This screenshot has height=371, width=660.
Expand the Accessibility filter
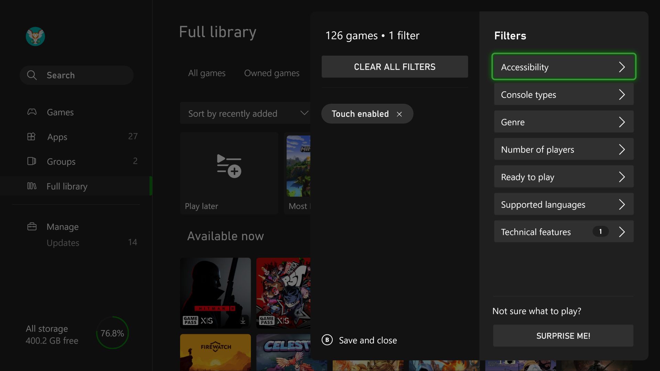(563, 67)
